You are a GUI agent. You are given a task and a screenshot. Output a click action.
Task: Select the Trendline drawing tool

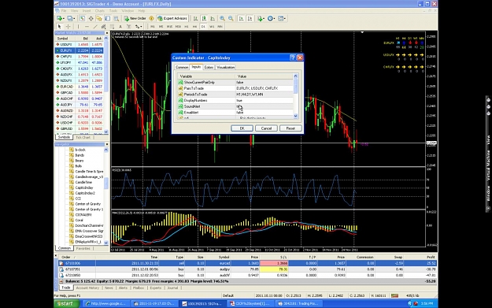(x=95, y=27)
